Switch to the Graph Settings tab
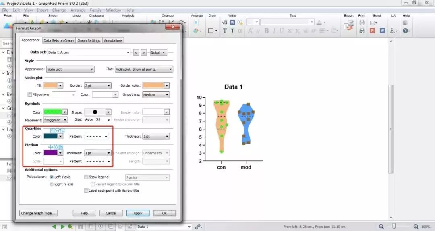 click(x=89, y=41)
